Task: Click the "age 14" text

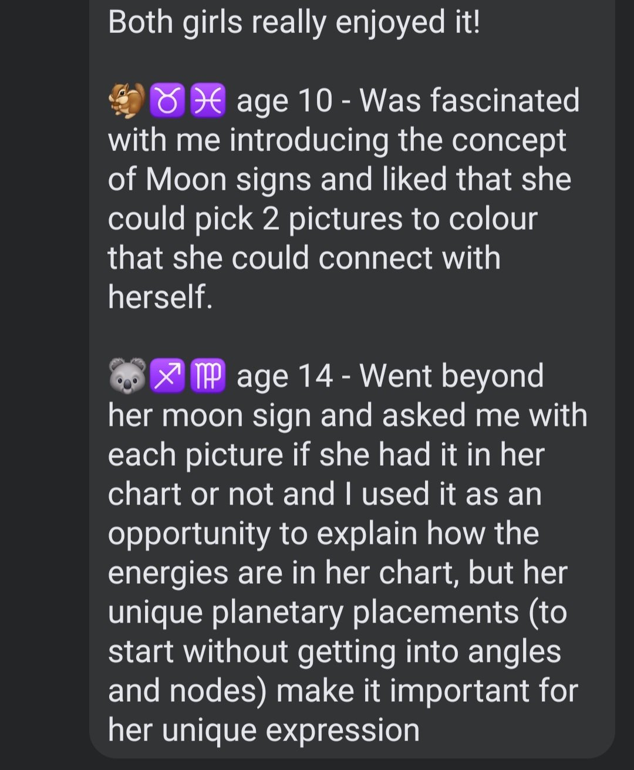Action: point(285,376)
